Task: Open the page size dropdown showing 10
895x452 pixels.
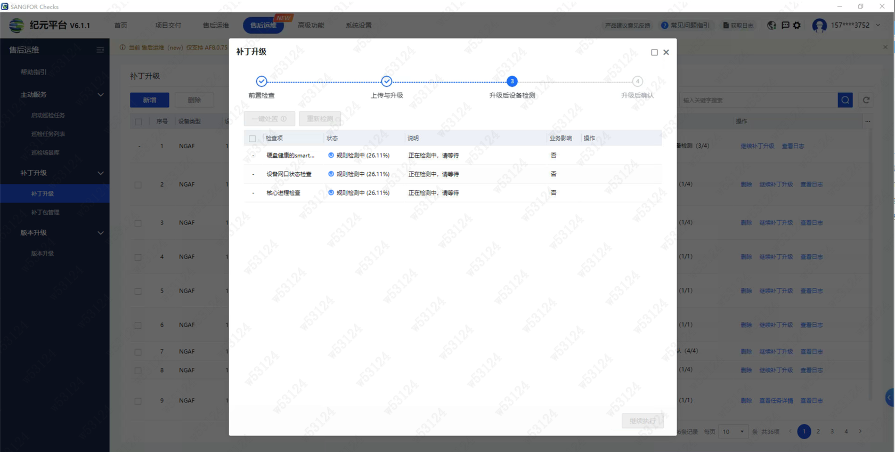Action: coord(733,432)
